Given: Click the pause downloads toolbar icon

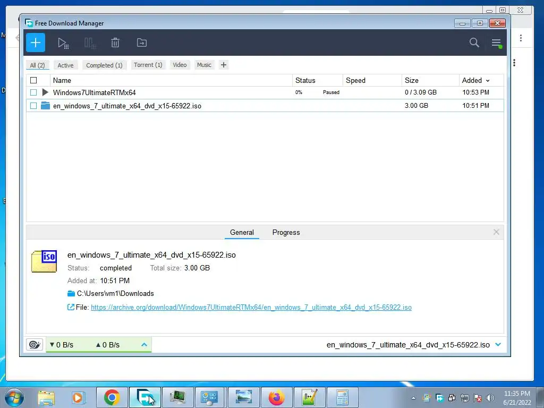Looking at the screenshot, I should coord(90,43).
